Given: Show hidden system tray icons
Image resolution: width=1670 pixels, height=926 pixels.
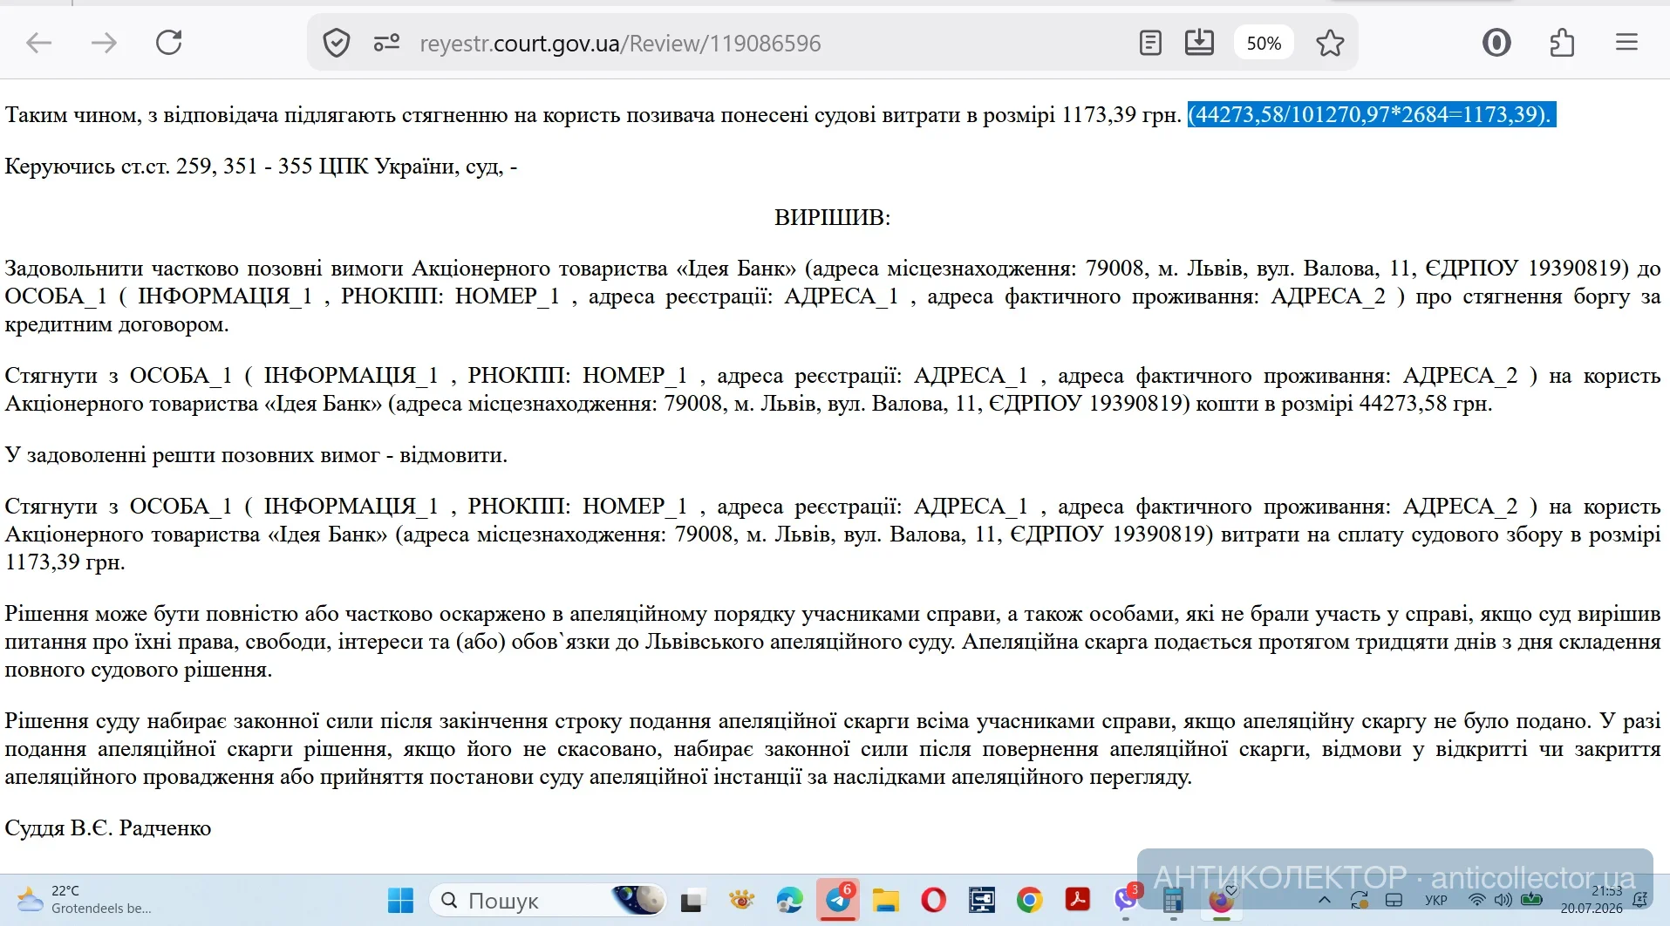Looking at the screenshot, I should click(1325, 900).
